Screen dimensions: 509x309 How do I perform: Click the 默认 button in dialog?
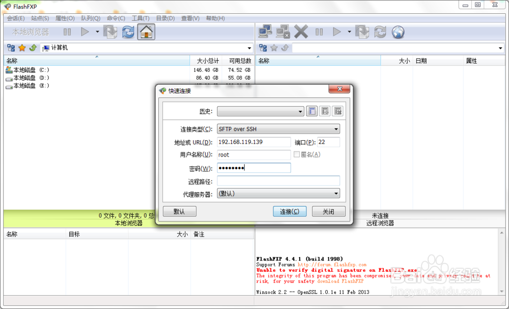(x=179, y=212)
